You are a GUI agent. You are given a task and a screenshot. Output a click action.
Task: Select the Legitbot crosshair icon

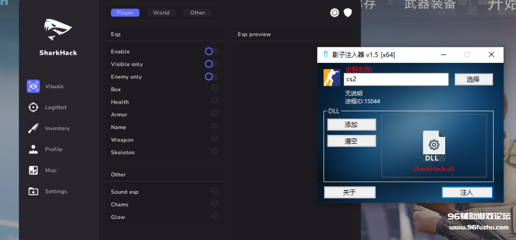coord(33,107)
